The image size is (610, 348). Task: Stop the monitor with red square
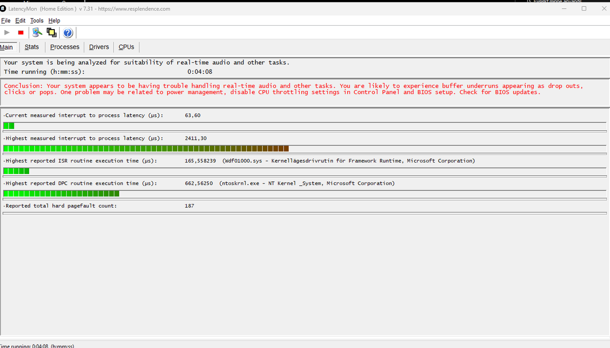pyautogui.click(x=20, y=32)
